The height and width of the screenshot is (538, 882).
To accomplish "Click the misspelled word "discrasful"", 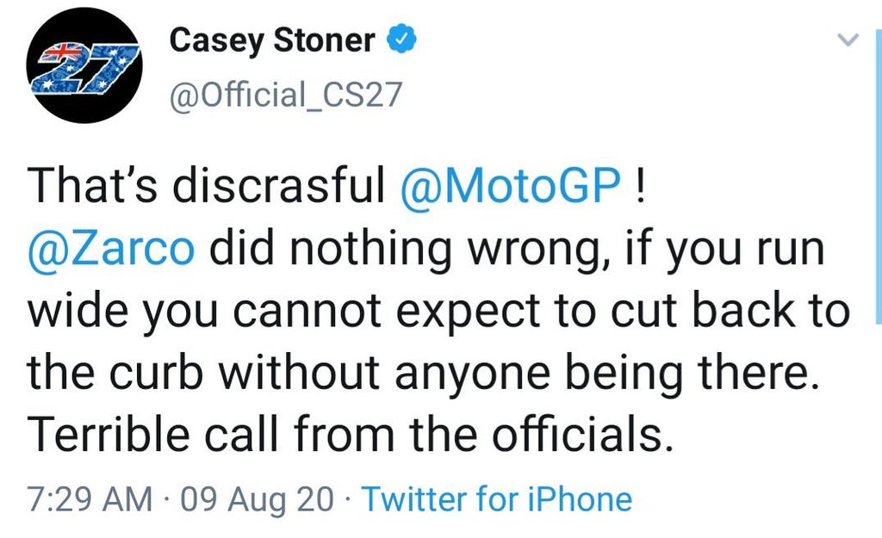I will 280,186.
